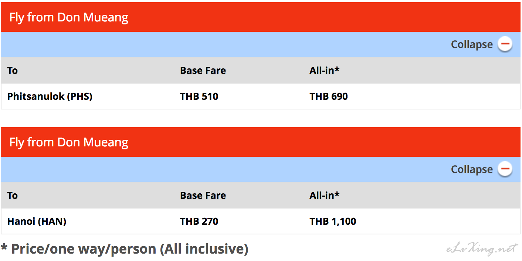The image size is (522, 261).
Task: Click the Base Fare header above THB 510
Action: (203, 71)
